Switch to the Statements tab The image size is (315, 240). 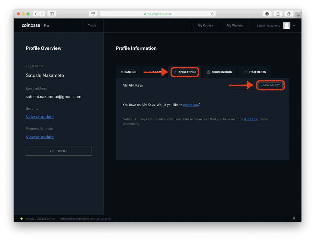tap(254, 72)
